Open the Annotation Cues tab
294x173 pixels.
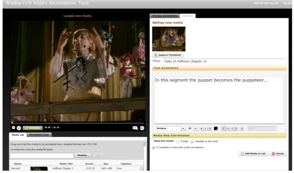click(39, 135)
